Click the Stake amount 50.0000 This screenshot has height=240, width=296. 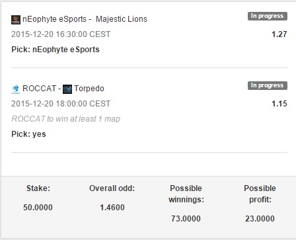click(x=38, y=208)
